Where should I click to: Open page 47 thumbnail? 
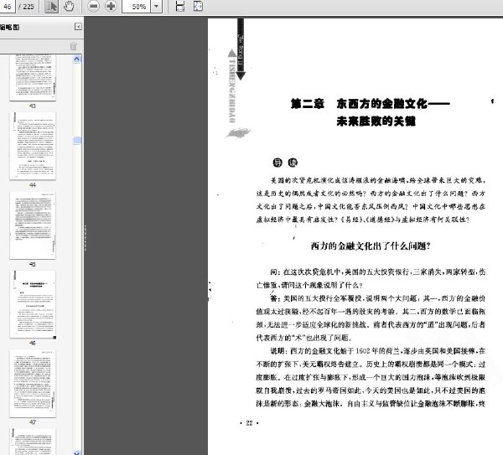tap(33, 383)
